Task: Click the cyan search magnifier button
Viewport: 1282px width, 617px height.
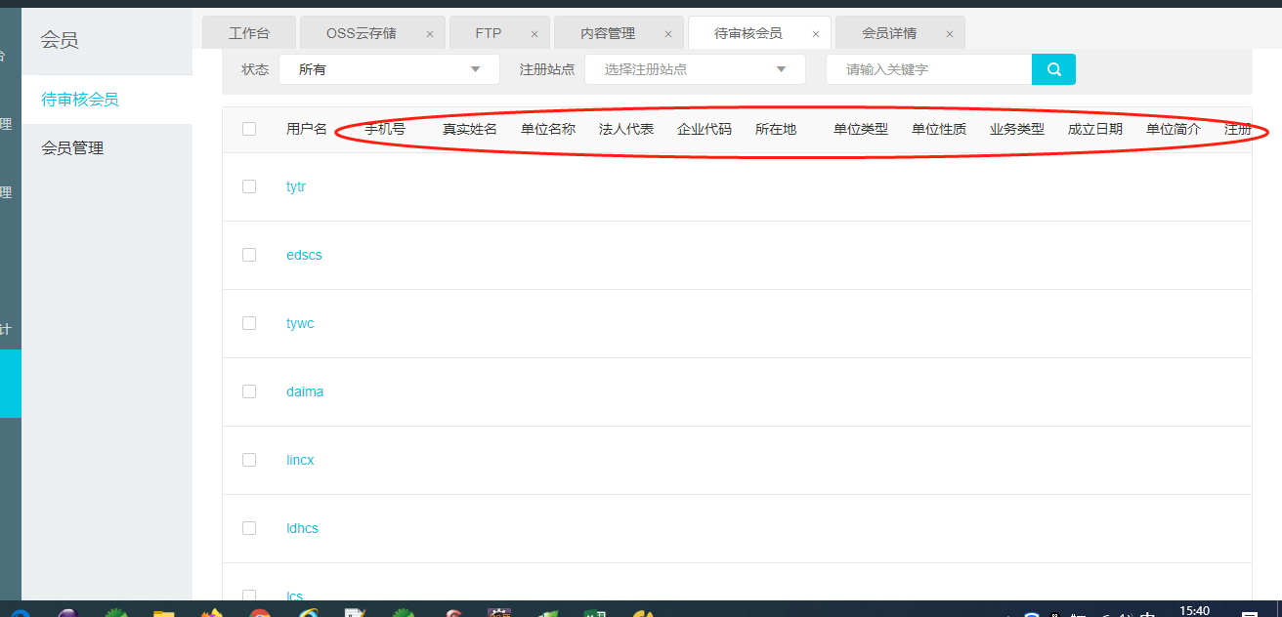Action: click(1053, 69)
